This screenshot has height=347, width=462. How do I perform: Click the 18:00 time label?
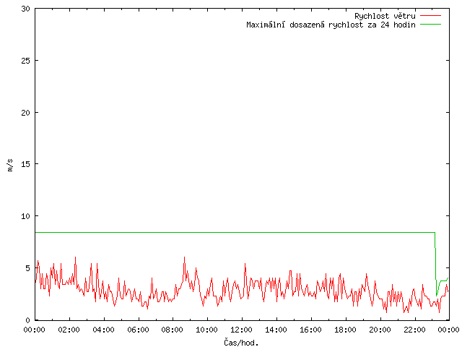coord(345,330)
